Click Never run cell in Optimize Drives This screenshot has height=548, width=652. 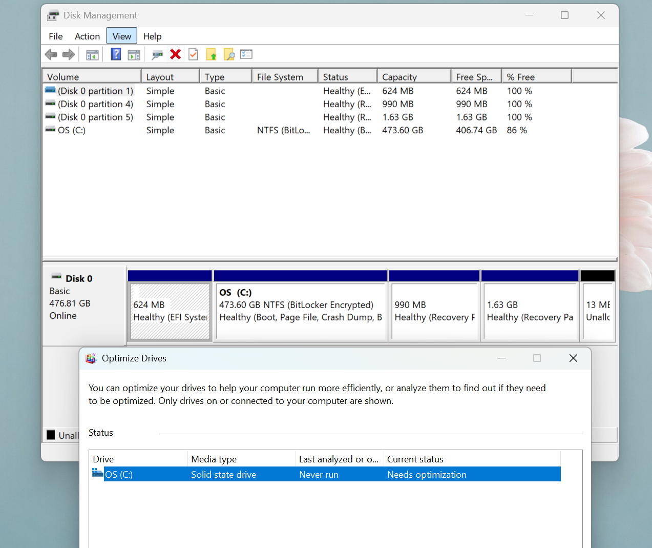[319, 475]
